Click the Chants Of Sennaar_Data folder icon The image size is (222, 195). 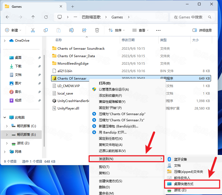54,56
